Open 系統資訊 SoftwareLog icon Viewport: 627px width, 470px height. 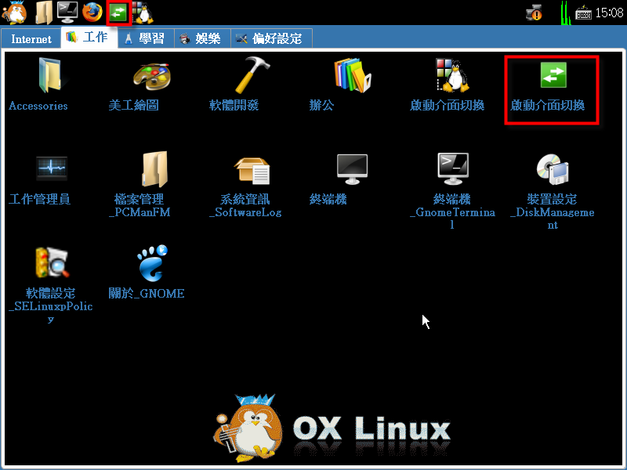click(251, 171)
